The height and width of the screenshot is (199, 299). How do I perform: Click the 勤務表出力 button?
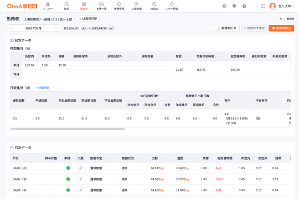[226, 28]
